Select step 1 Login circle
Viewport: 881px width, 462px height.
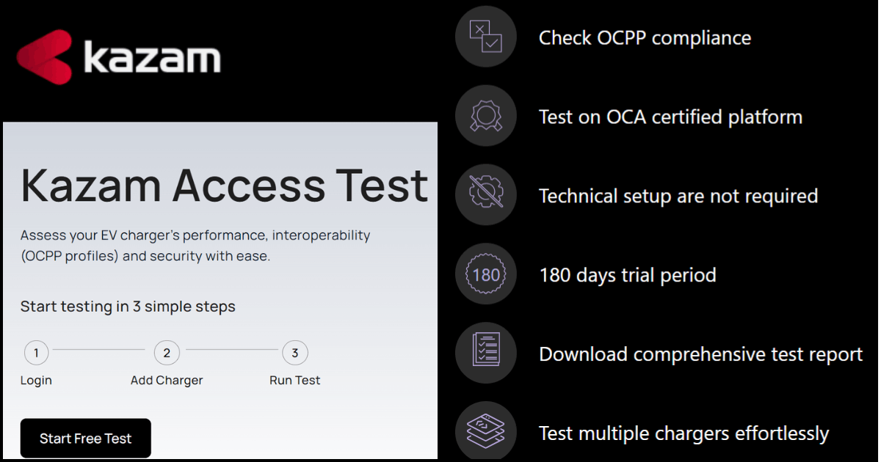pyautogui.click(x=36, y=353)
